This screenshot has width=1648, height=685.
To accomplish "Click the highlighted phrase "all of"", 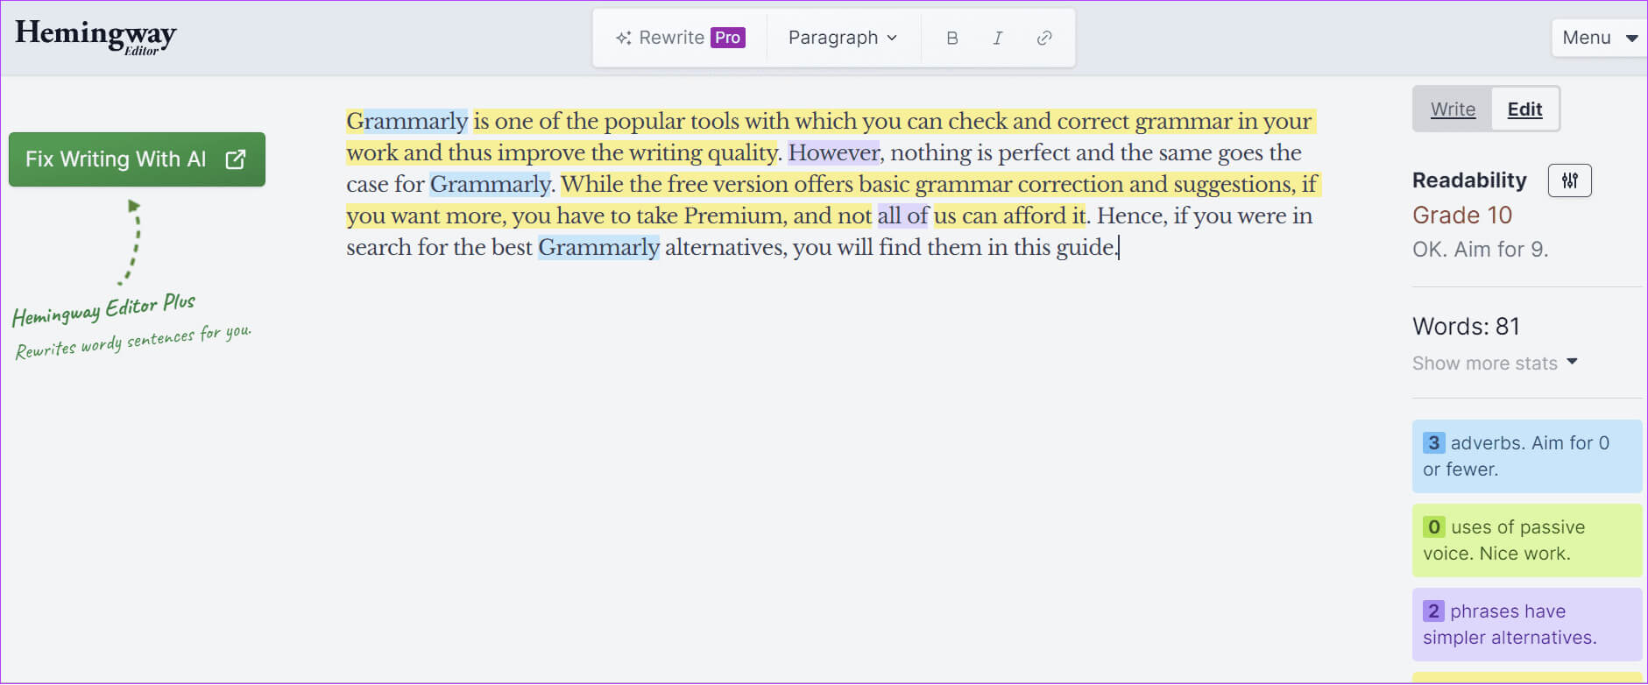I will point(902,215).
